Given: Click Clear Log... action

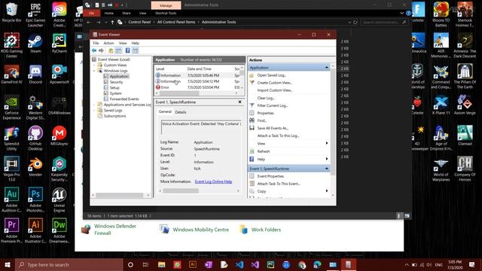Looking at the screenshot, I should [266, 98].
